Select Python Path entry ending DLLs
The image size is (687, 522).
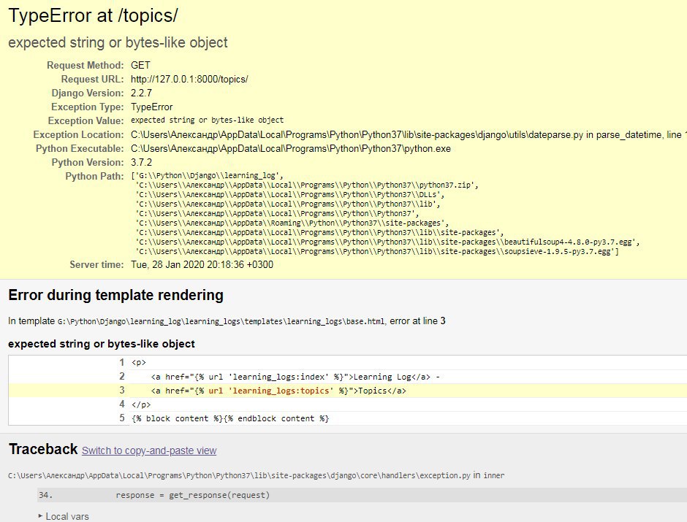point(289,195)
